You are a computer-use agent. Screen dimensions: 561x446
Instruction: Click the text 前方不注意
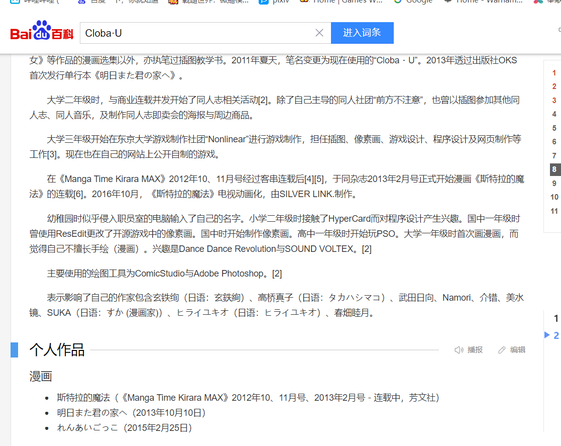[398, 100]
